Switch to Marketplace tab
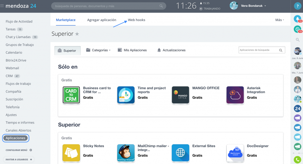This screenshot has width=303, height=164. pyautogui.click(x=66, y=20)
